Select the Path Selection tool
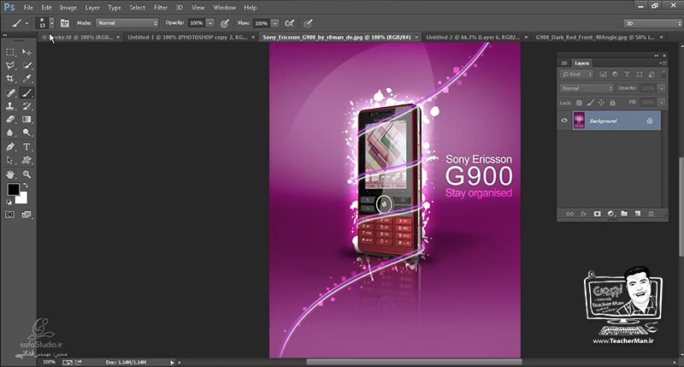Viewport: 684px width, 367px height. click(10, 160)
